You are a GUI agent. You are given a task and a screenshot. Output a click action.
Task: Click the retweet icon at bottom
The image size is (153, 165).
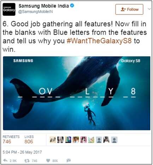pos(27,160)
